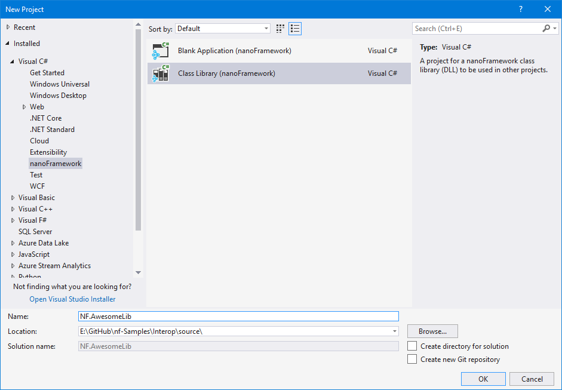Expand the JavaScript node
Image resolution: width=562 pixels, height=390 pixels.
[x=13, y=254]
